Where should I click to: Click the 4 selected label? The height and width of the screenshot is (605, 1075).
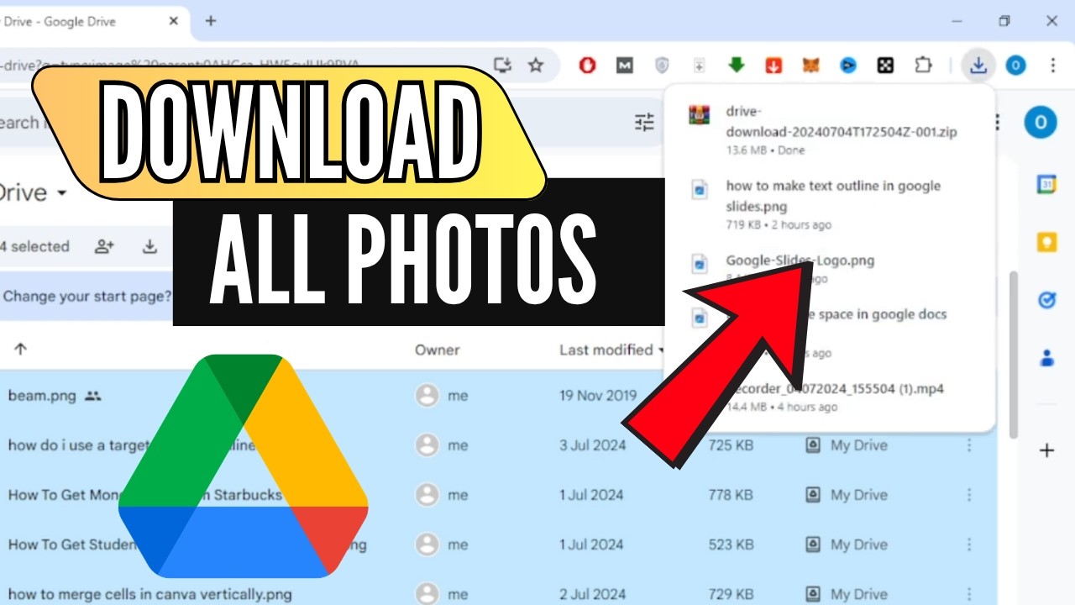pos(34,246)
